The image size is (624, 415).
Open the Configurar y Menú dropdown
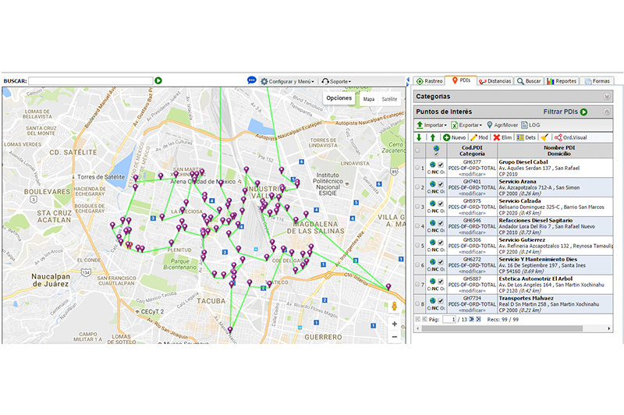click(x=287, y=81)
